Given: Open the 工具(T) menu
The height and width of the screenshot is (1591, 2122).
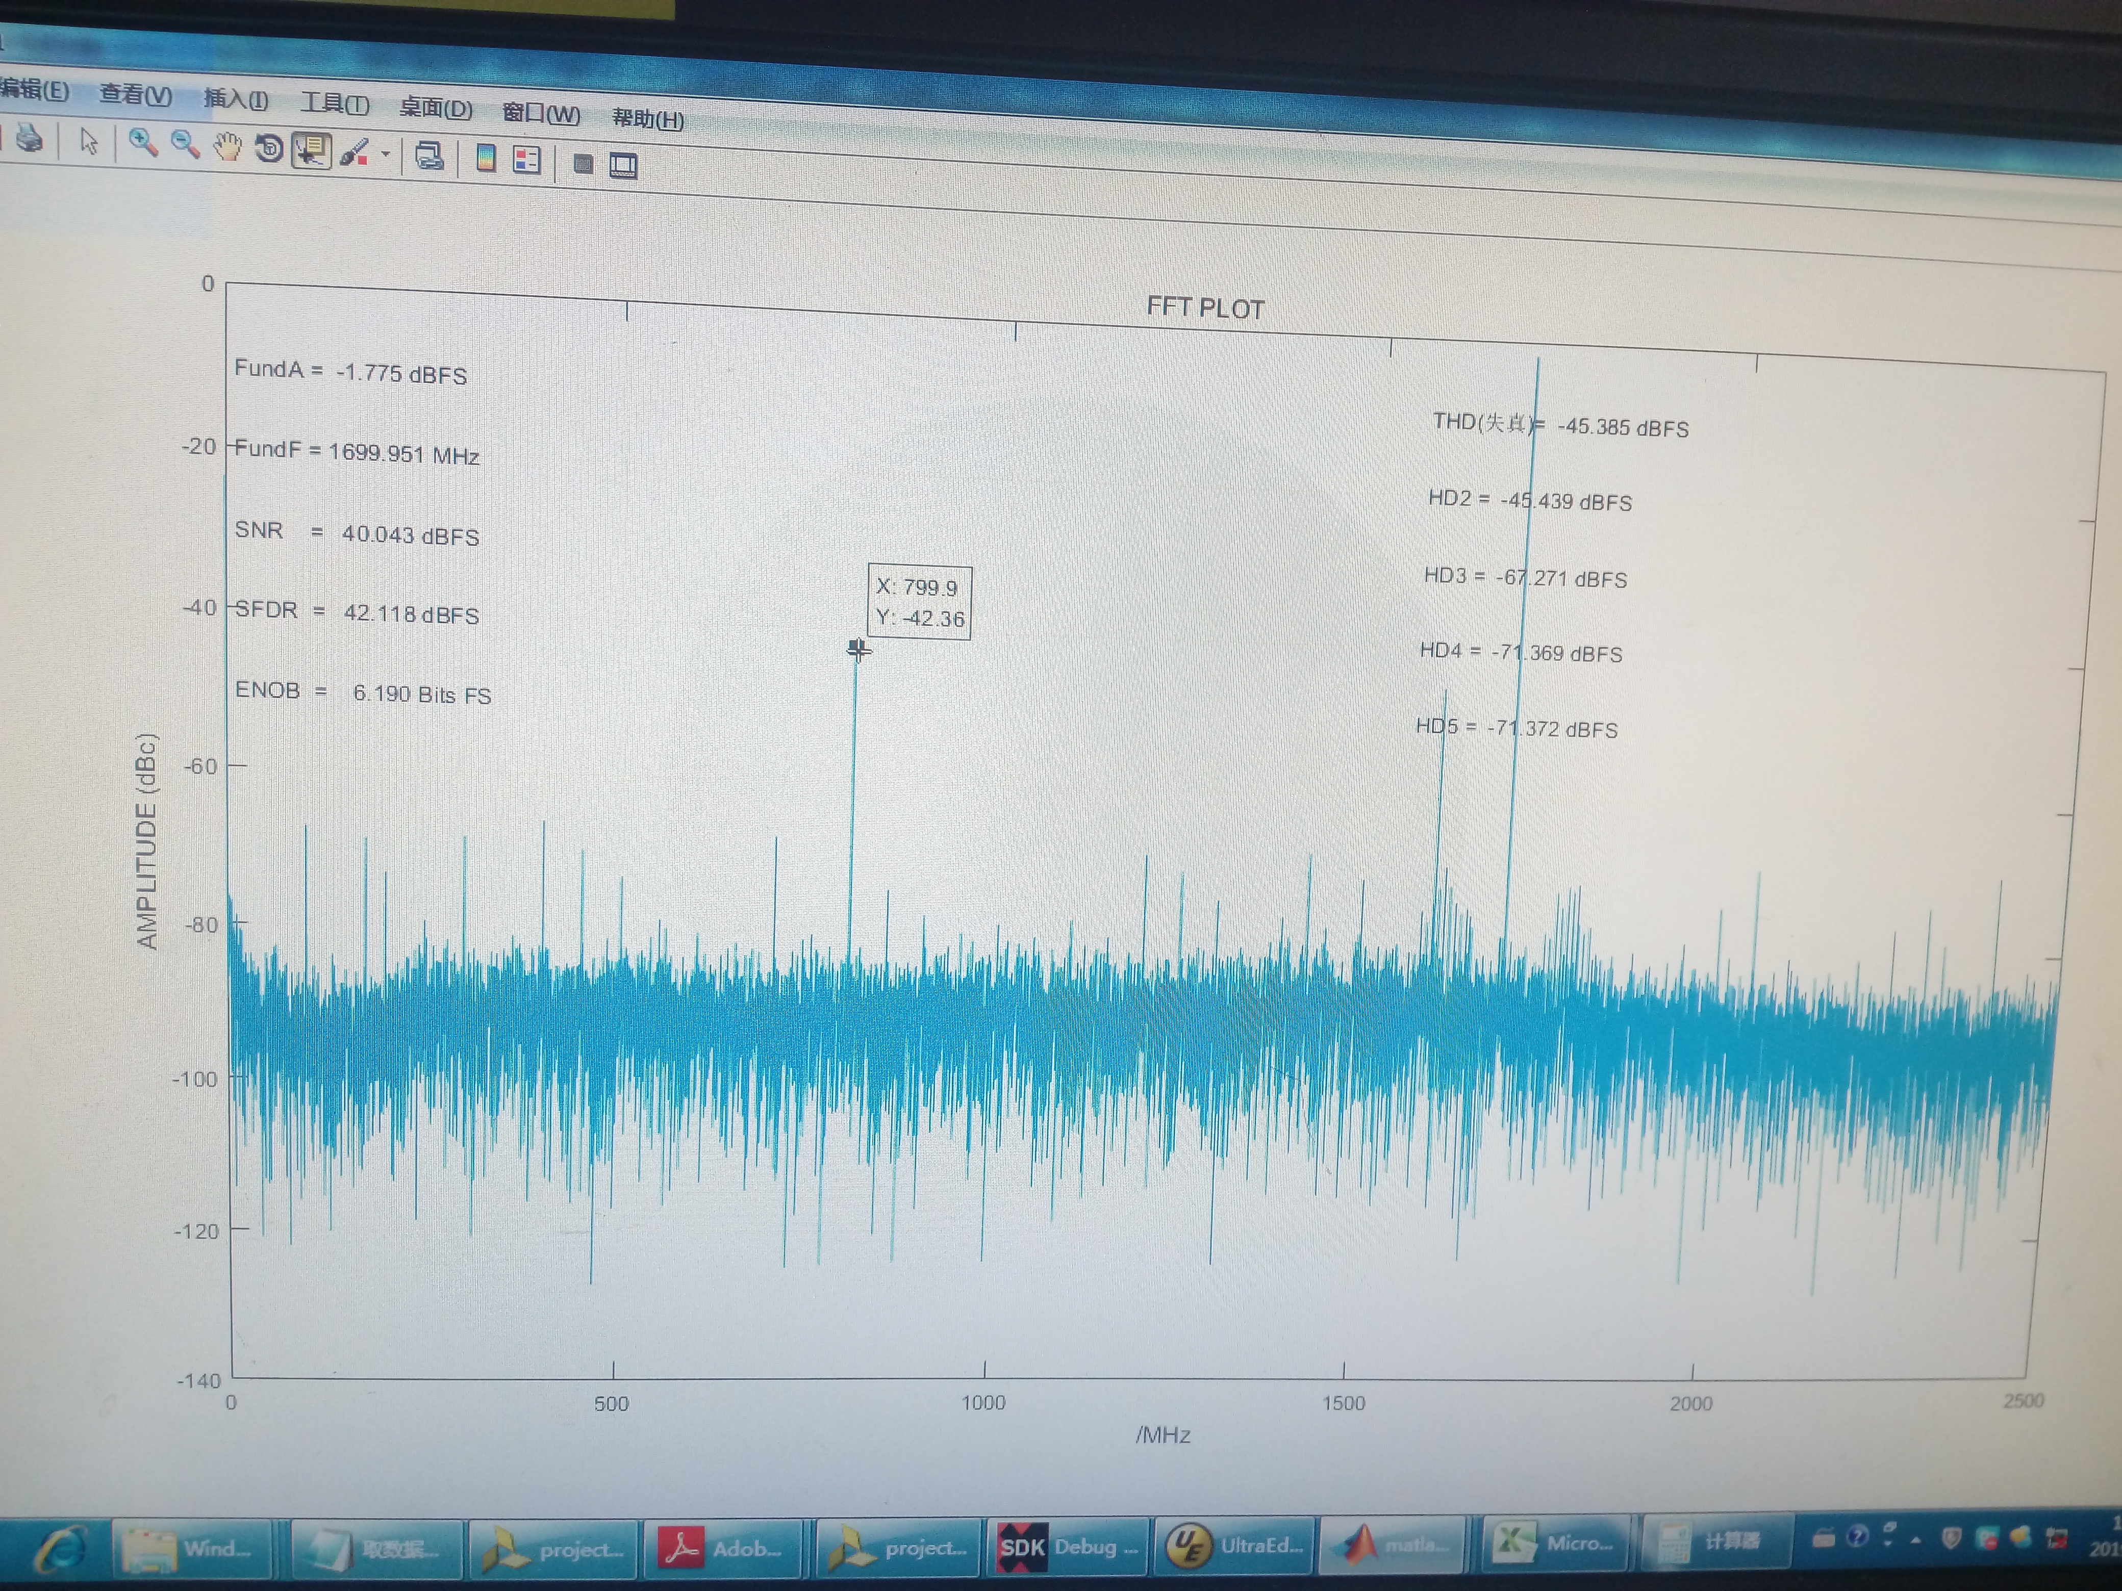Looking at the screenshot, I should pos(335,104).
